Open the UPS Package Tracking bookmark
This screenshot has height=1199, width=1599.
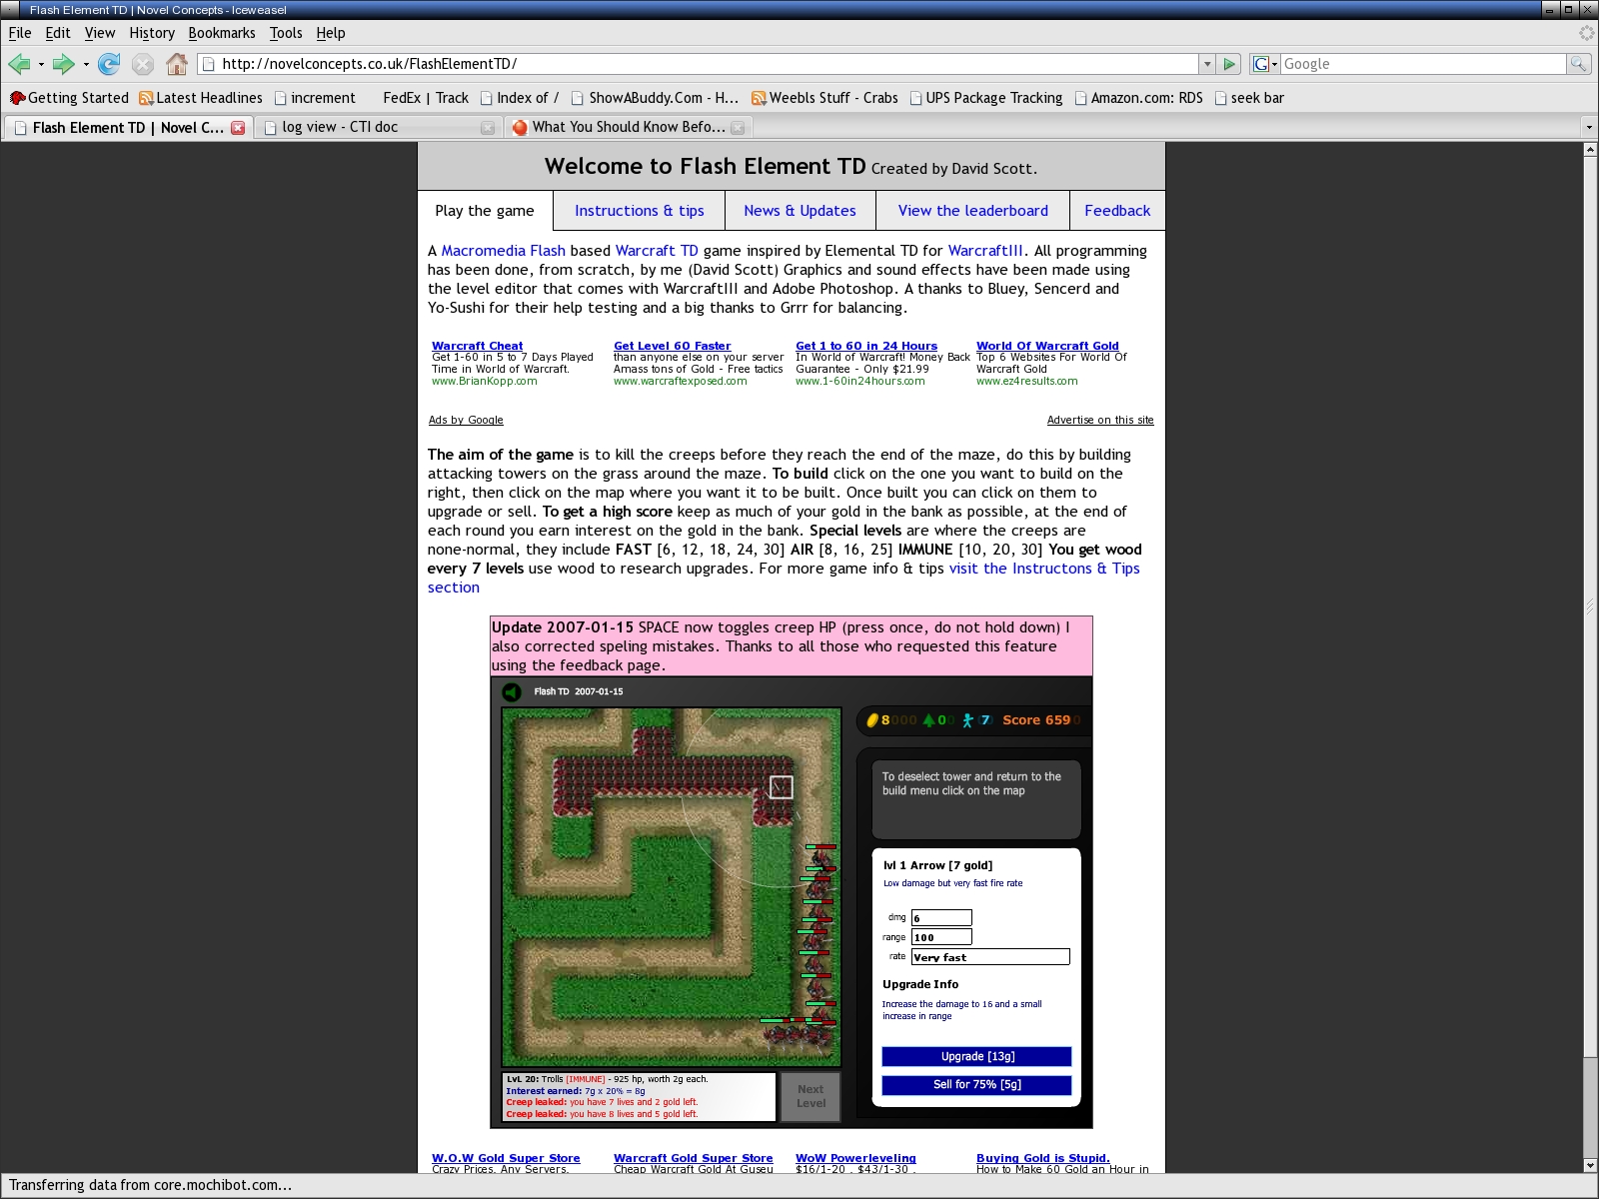tap(986, 98)
